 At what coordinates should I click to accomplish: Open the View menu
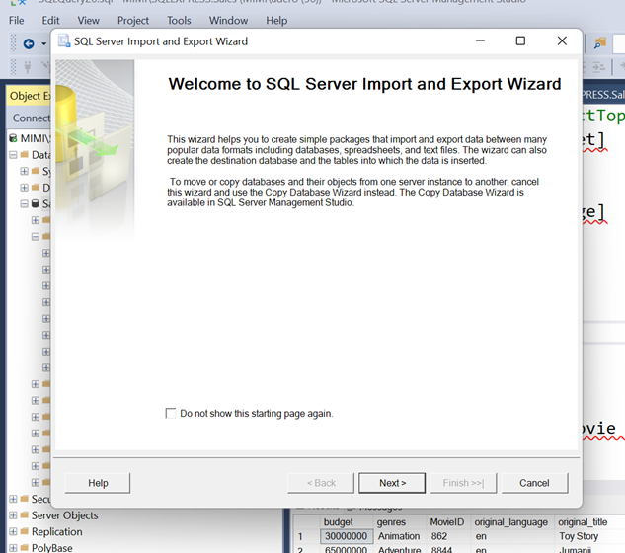click(88, 21)
